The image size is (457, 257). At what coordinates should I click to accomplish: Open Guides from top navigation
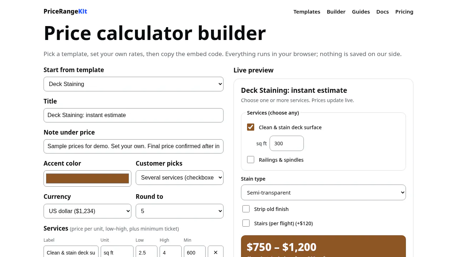click(361, 11)
